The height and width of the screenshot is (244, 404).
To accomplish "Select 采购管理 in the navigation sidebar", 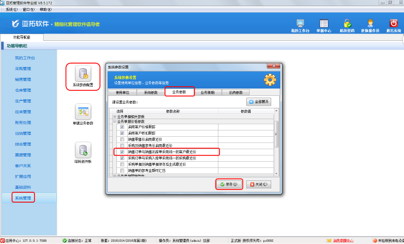I will pos(23,69).
